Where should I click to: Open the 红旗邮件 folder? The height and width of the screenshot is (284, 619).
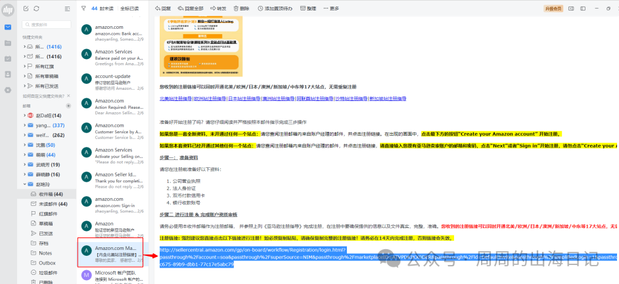47,214
